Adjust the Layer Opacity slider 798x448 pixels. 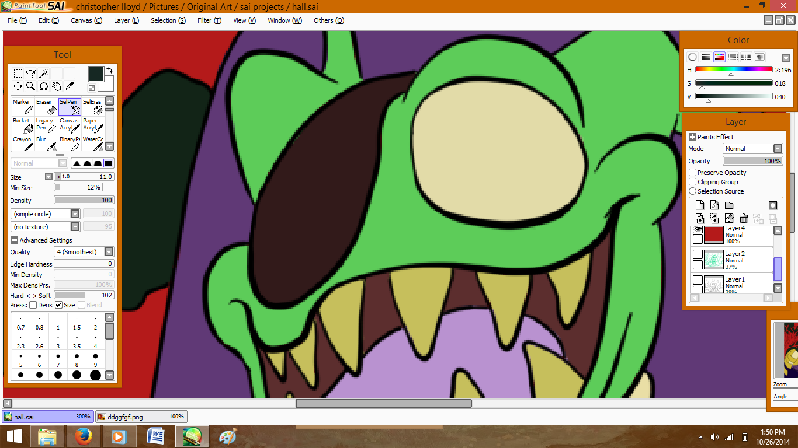click(752, 161)
